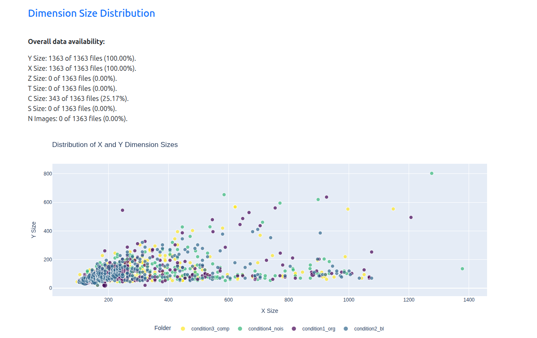
Task: Click the yellow point near X 1150
Action: point(393,209)
